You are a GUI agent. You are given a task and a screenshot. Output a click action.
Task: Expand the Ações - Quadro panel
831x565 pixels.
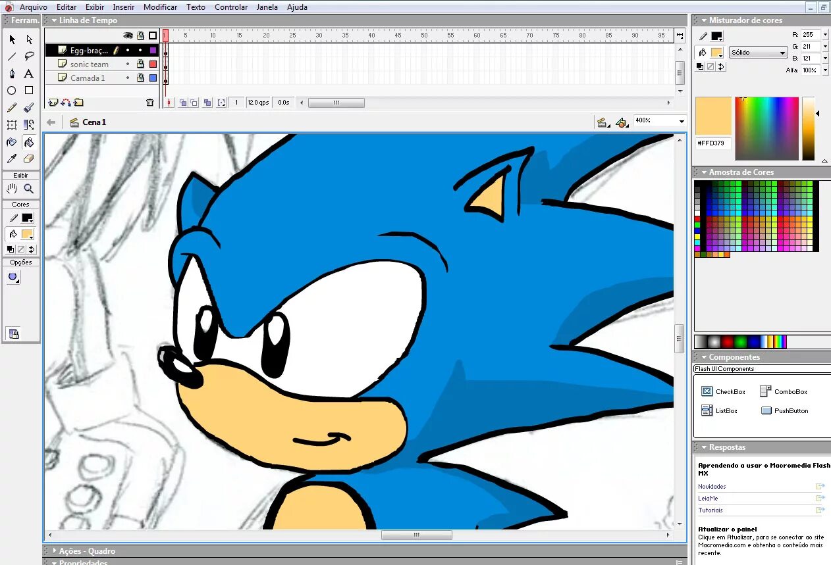(x=54, y=551)
